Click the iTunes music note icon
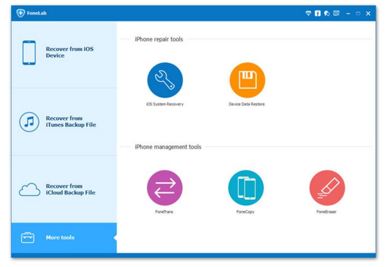The image size is (386, 267). point(29,122)
